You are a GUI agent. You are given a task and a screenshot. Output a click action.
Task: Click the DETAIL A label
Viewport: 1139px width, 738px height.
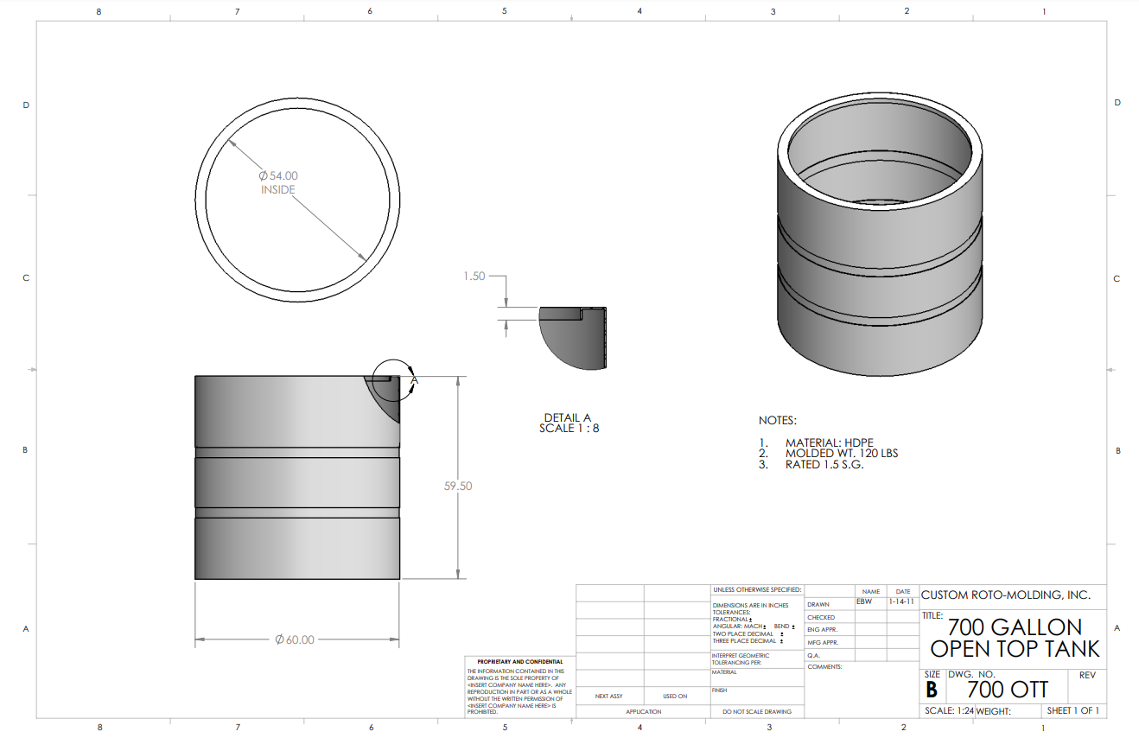(568, 418)
